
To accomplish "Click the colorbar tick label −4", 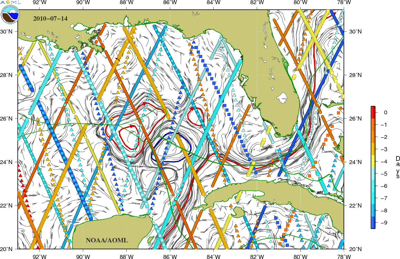I will tap(384, 162).
